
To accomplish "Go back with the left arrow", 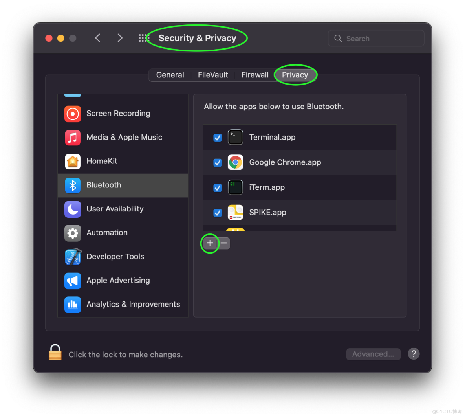I will click(97, 38).
